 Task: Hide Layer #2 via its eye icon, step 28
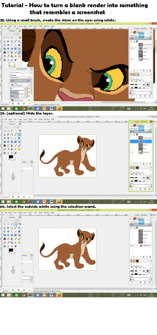tap(132, 48)
